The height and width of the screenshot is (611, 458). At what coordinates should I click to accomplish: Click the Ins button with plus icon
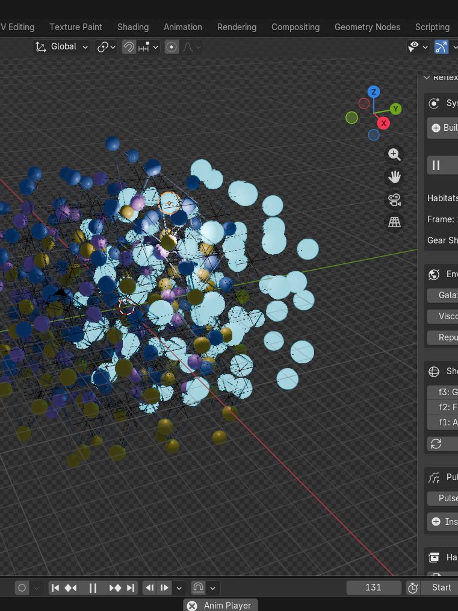point(443,522)
